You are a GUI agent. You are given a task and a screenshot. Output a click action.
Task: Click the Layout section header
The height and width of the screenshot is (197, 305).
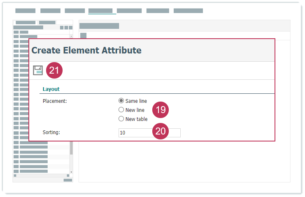click(51, 89)
